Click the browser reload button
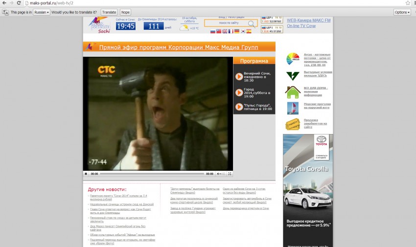Viewport: 416px width, 247px height. [x=19, y=3]
